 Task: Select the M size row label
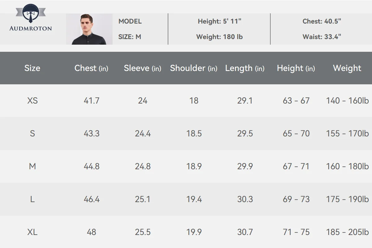coord(32,166)
